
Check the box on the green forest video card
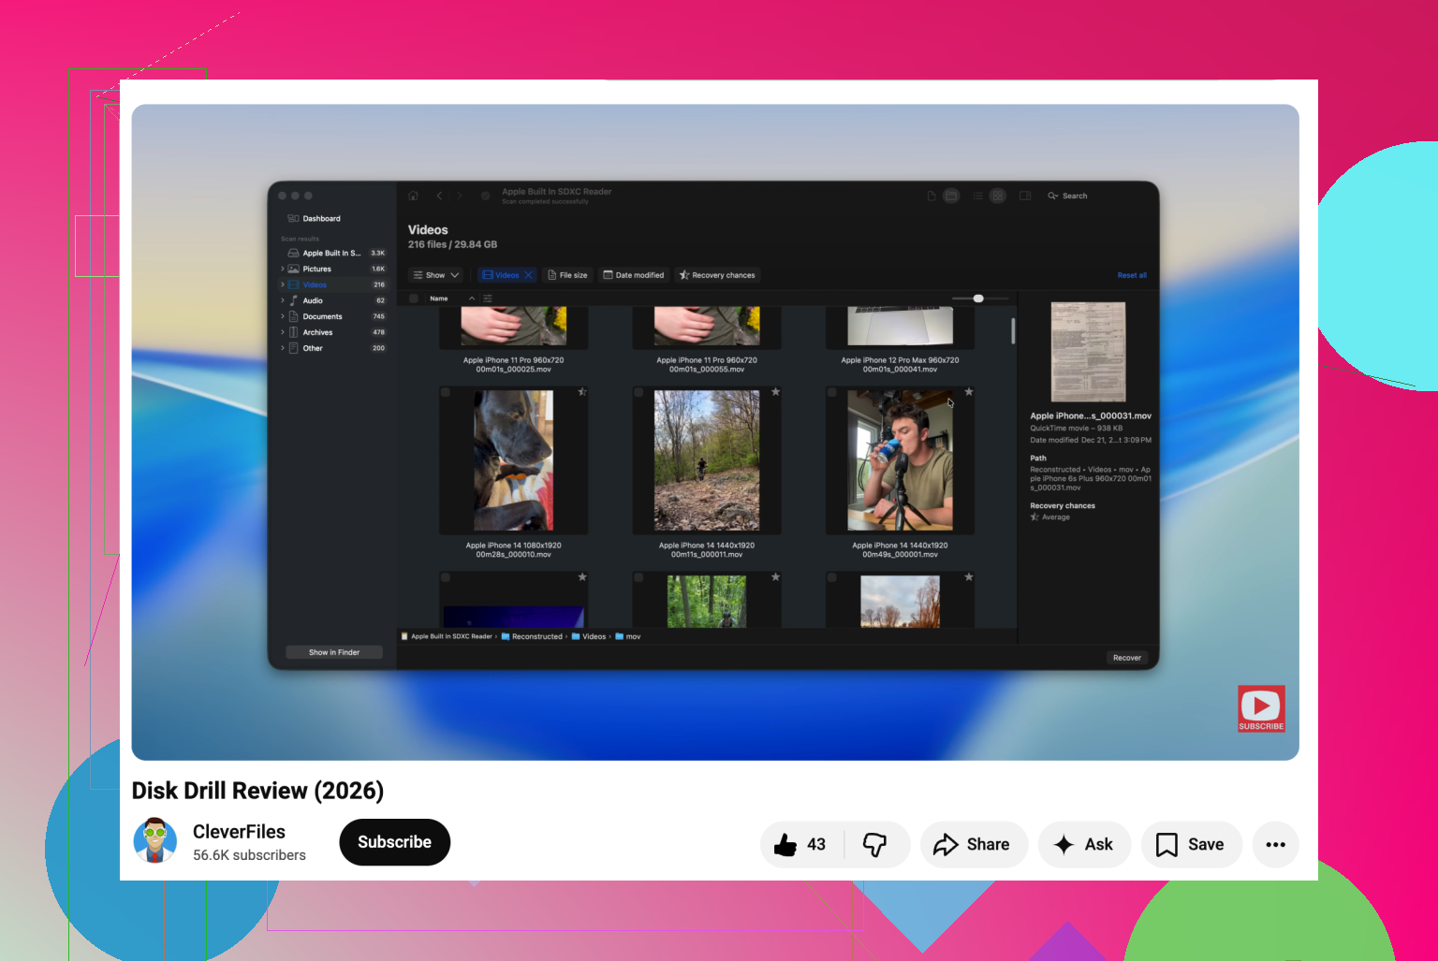[639, 578]
